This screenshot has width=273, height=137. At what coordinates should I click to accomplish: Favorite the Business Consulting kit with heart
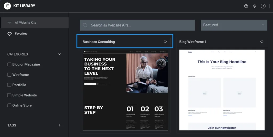coord(165,42)
